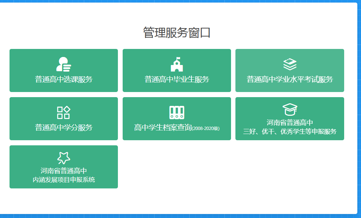Click the file binders archive icon

[176, 112]
